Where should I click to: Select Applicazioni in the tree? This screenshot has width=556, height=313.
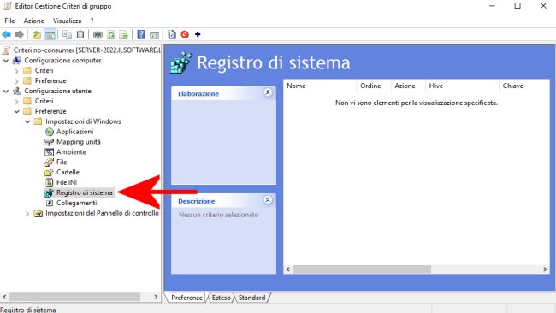pyautogui.click(x=74, y=132)
